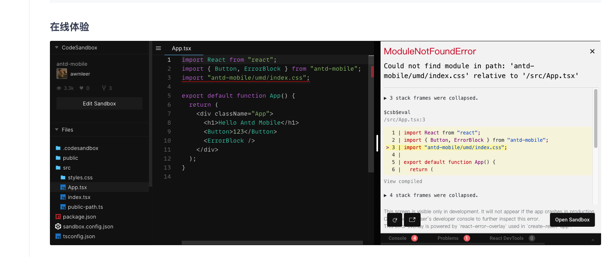Open index.tsx in the file tree
Viewport: 615px width, 257px height.
(79, 197)
